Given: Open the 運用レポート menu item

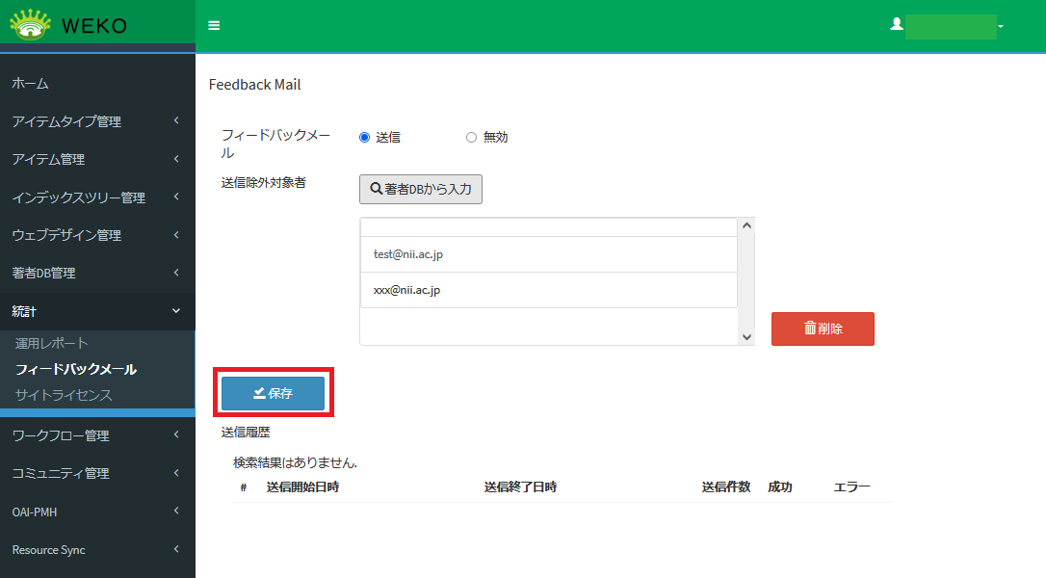Looking at the screenshot, I should (52, 343).
